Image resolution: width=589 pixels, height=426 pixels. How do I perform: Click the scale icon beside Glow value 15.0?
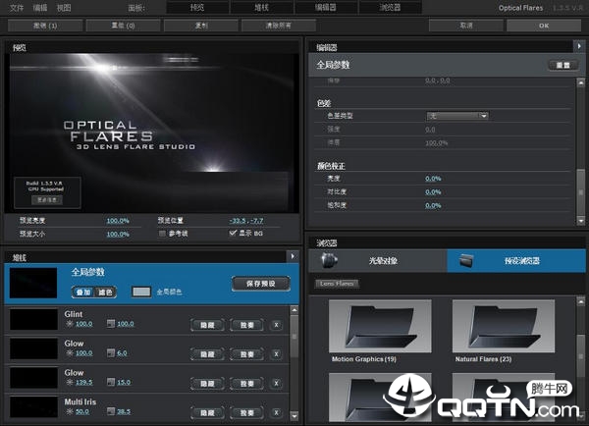(110, 382)
